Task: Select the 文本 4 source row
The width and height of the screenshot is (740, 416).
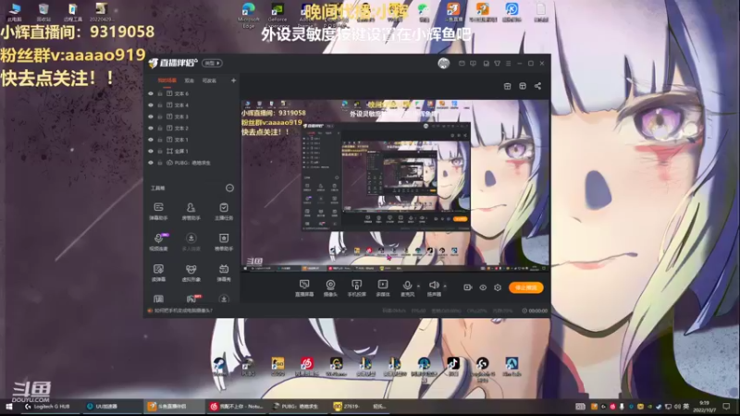Action: (x=191, y=105)
